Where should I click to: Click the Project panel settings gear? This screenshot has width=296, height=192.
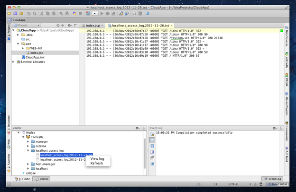[69, 26]
